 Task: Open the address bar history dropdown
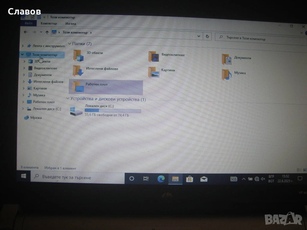(198, 36)
